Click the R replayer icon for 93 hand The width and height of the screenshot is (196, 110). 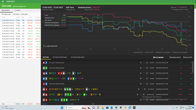pyautogui.click(x=141, y=79)
